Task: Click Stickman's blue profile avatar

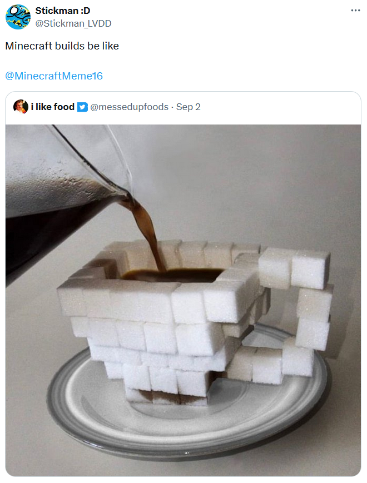Action: coord(18,17)
